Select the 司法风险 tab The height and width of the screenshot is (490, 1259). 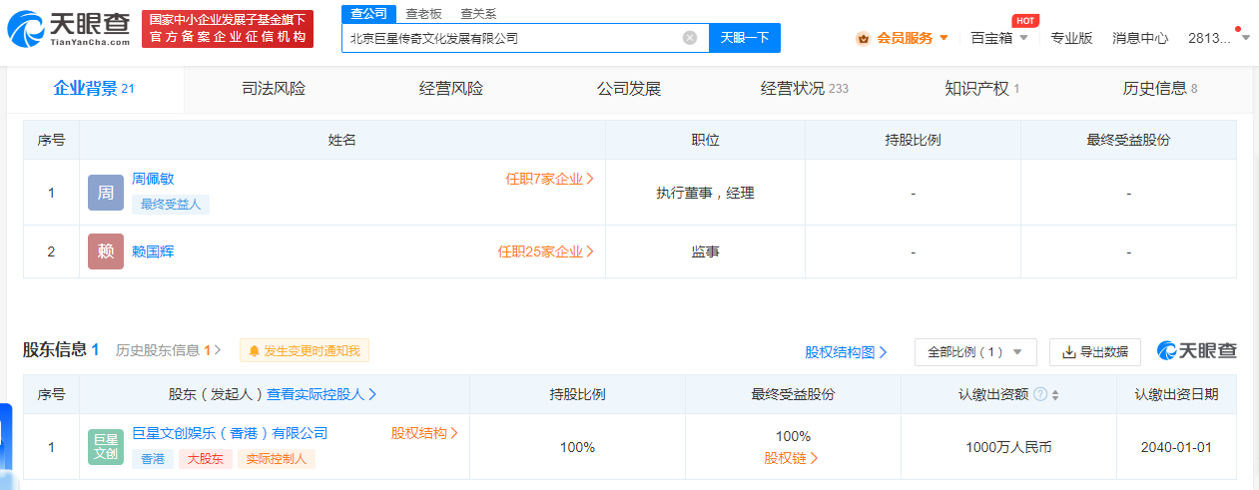point(274,89)
